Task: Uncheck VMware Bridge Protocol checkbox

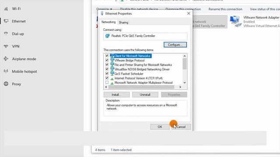Action: (107, 60)
